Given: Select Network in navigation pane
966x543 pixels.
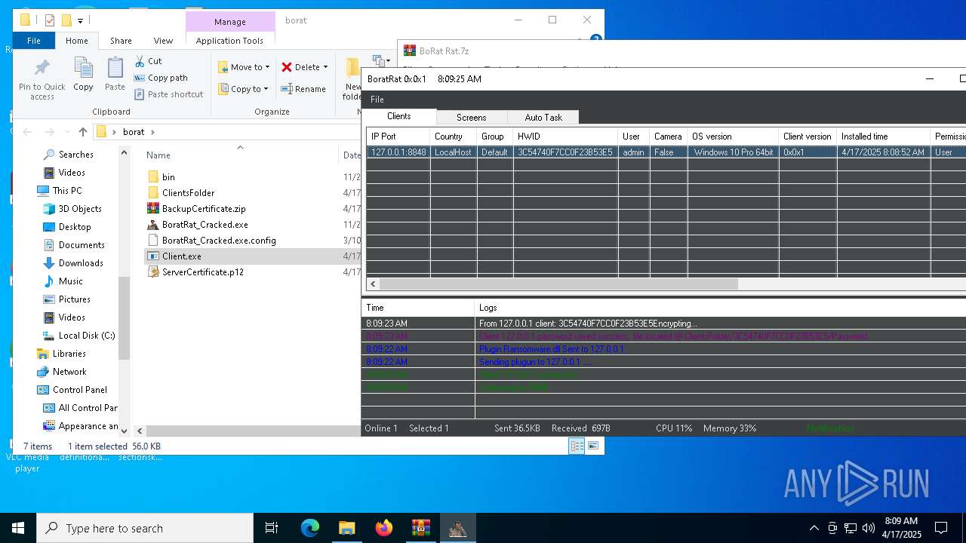Looking at the screenshot, I should 69,372.
